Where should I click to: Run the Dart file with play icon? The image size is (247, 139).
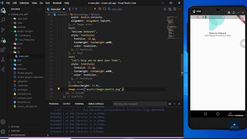click(165, 9)
